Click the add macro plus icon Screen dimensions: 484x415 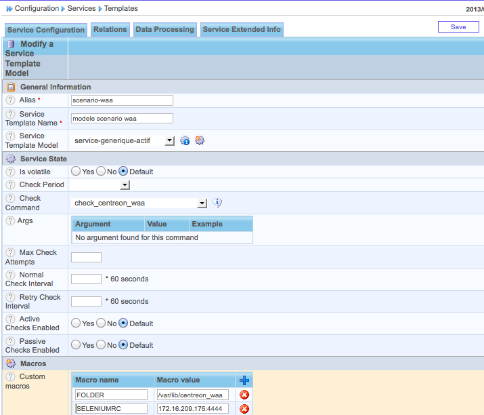tap(244, 380)
